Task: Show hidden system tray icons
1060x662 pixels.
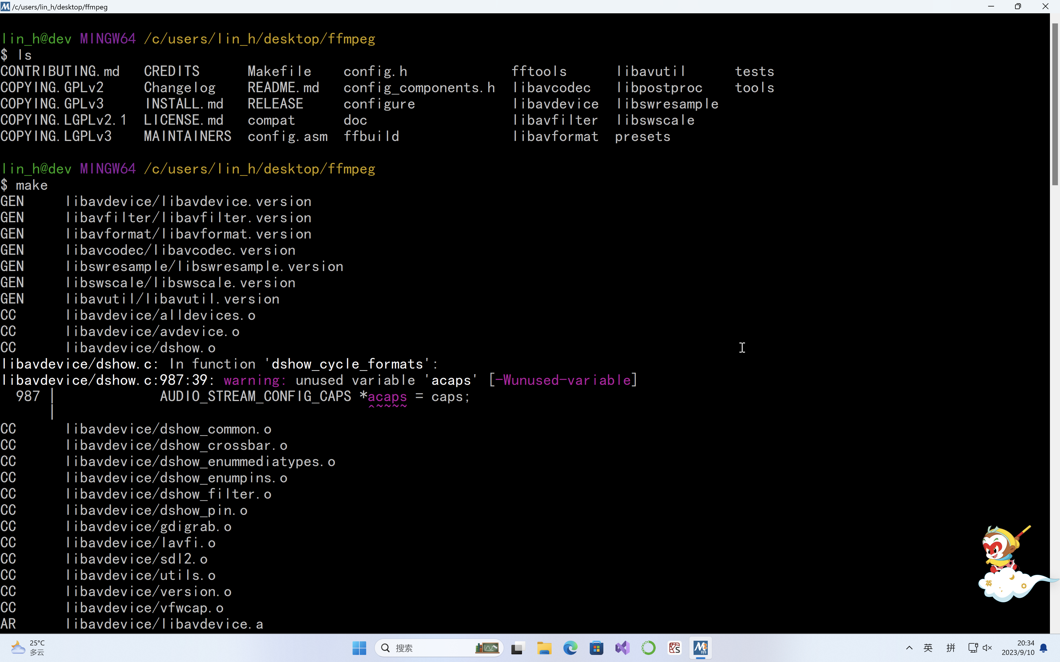Action: (909, 648)
